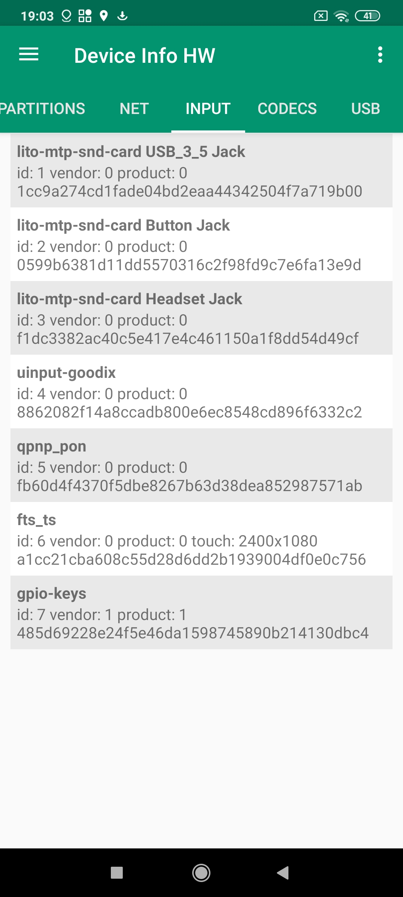Tap the lito-mtp-snd-card Button Jack item
The width and height of the screenshot is (403, 897).
(201, 244)
